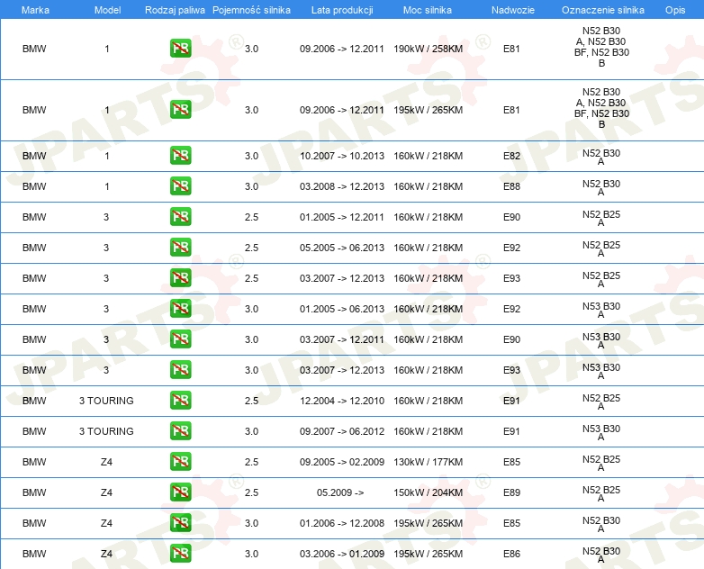Click fuel icon in Z4 130kW row
Viewport: 704px width, 569px height.
coord(180,461)
